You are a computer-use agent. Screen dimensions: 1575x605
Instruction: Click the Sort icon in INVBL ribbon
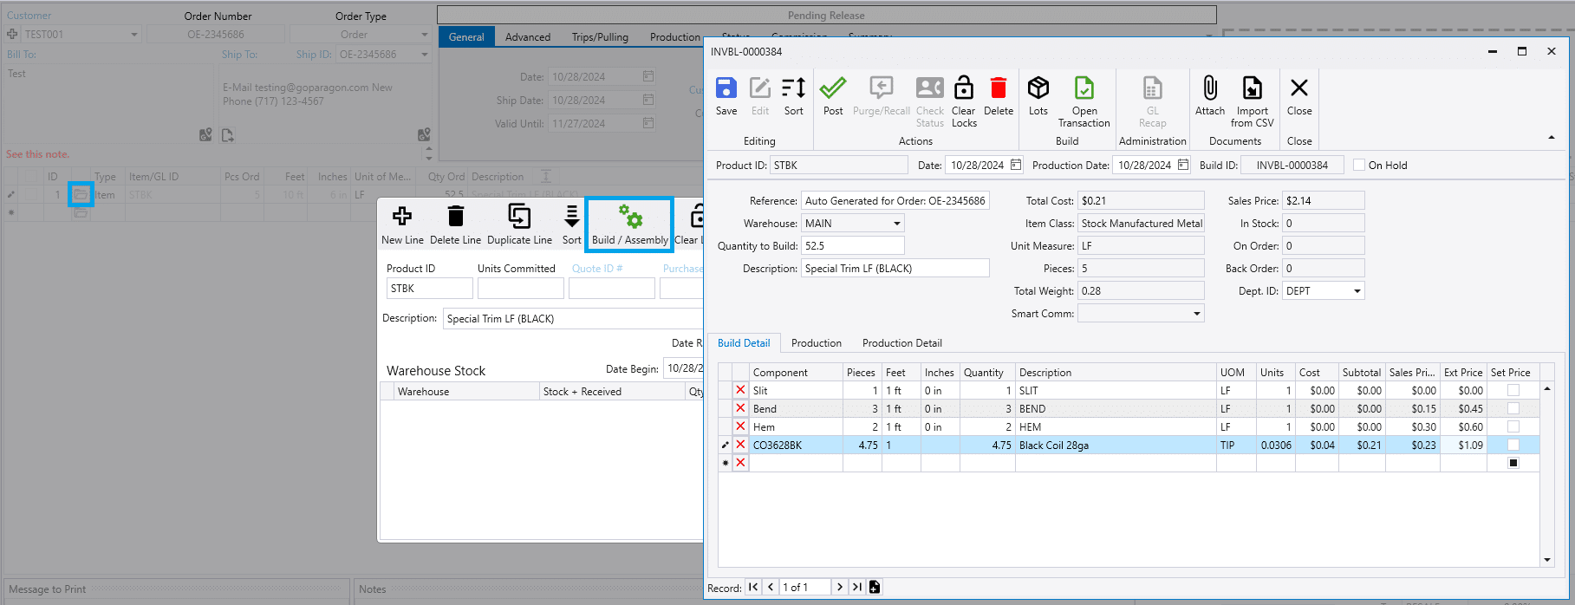coord(793,88)
